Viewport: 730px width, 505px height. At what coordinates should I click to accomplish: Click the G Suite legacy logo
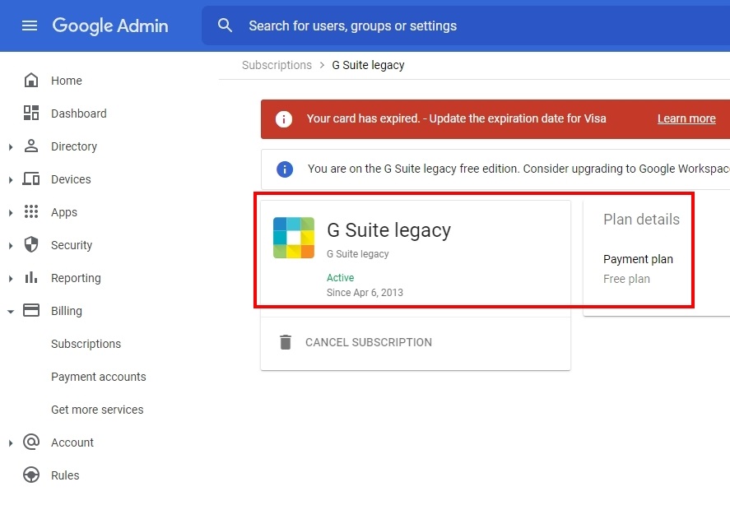[x=294, y=238]
